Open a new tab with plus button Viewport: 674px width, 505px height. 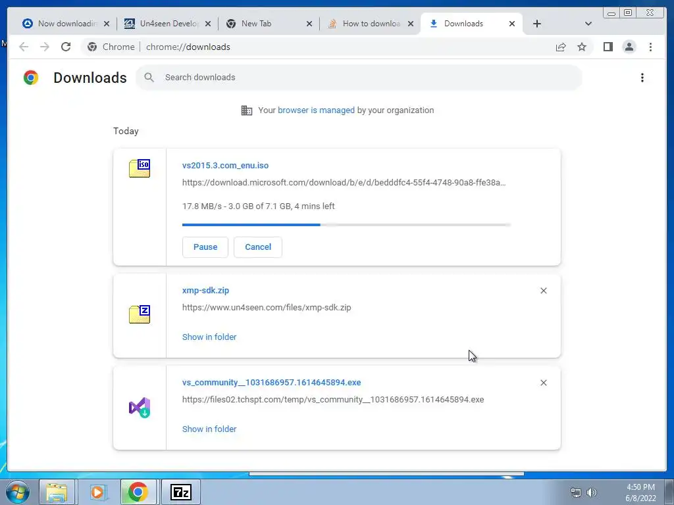537,24
